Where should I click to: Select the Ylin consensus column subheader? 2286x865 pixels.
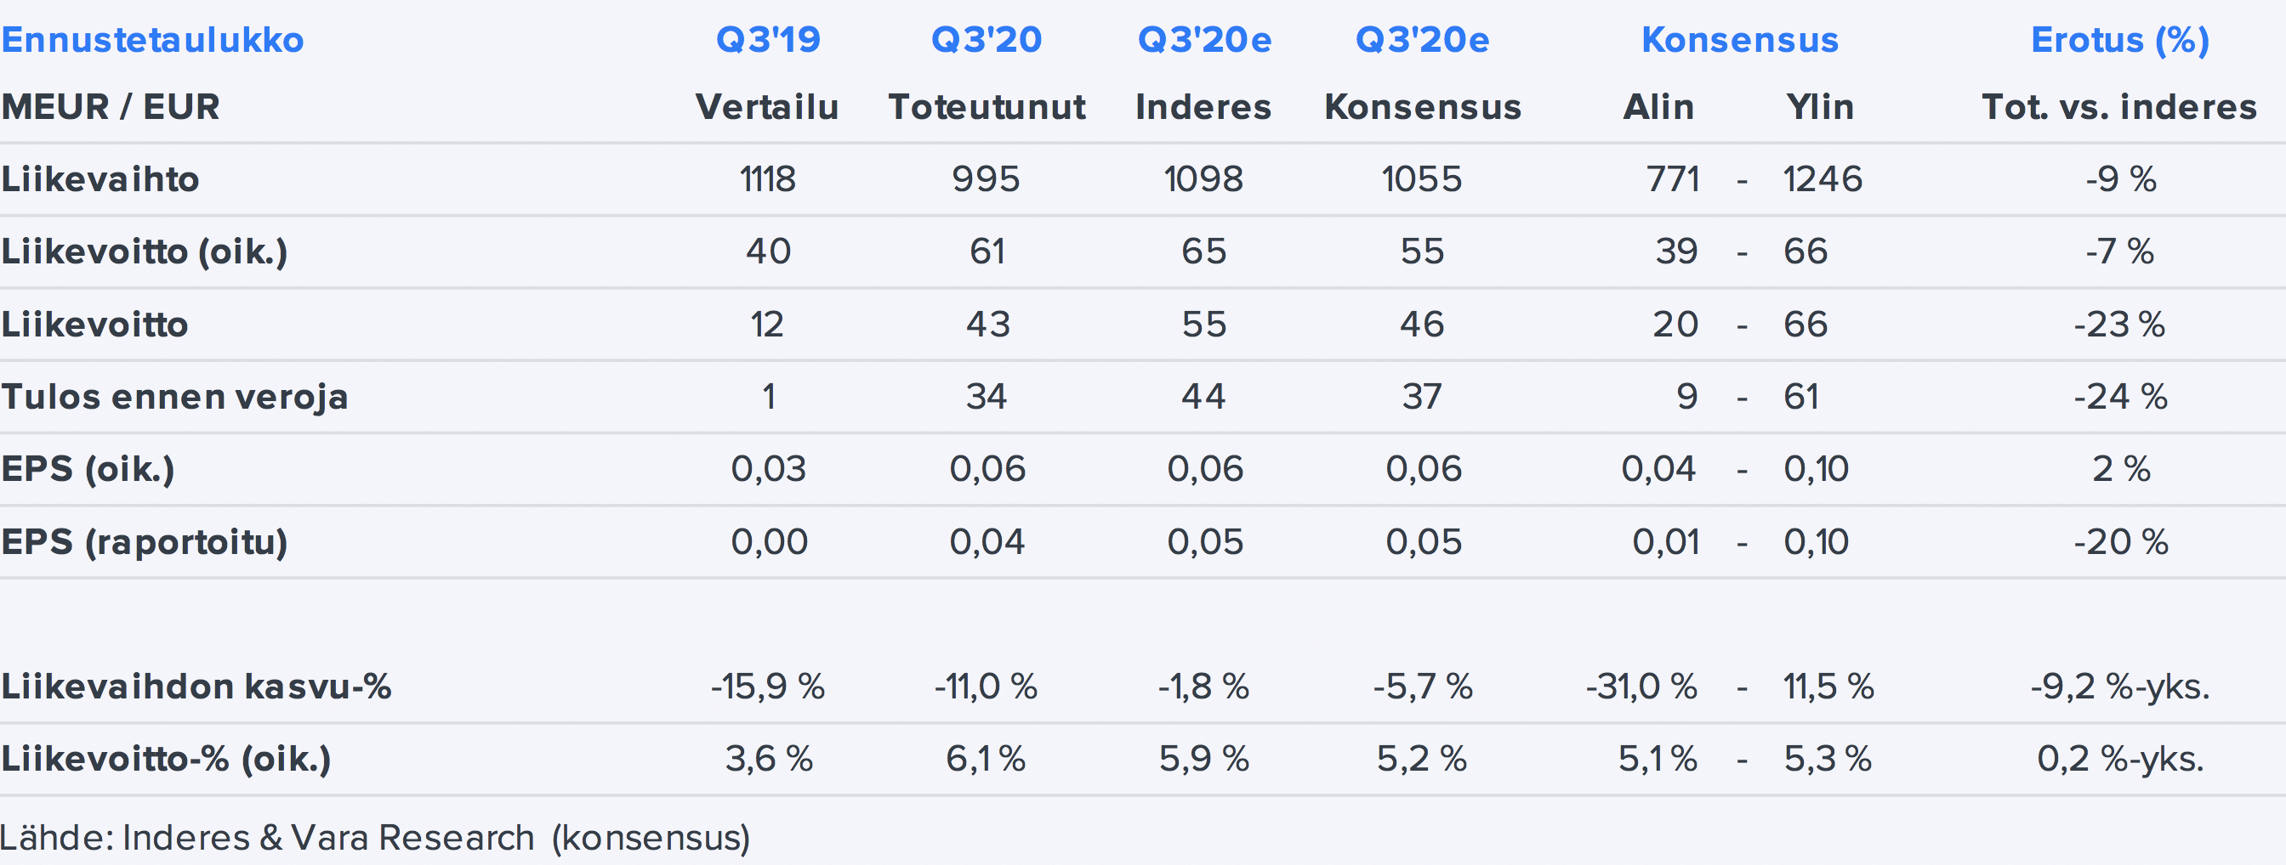[x=1819, y=107]
